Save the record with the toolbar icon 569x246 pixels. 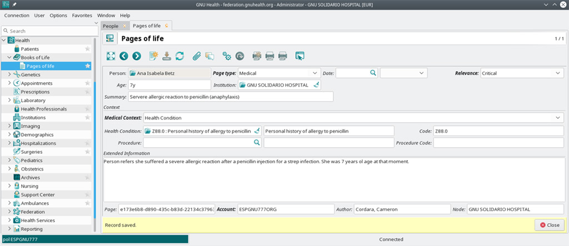(x=166, y=56)
